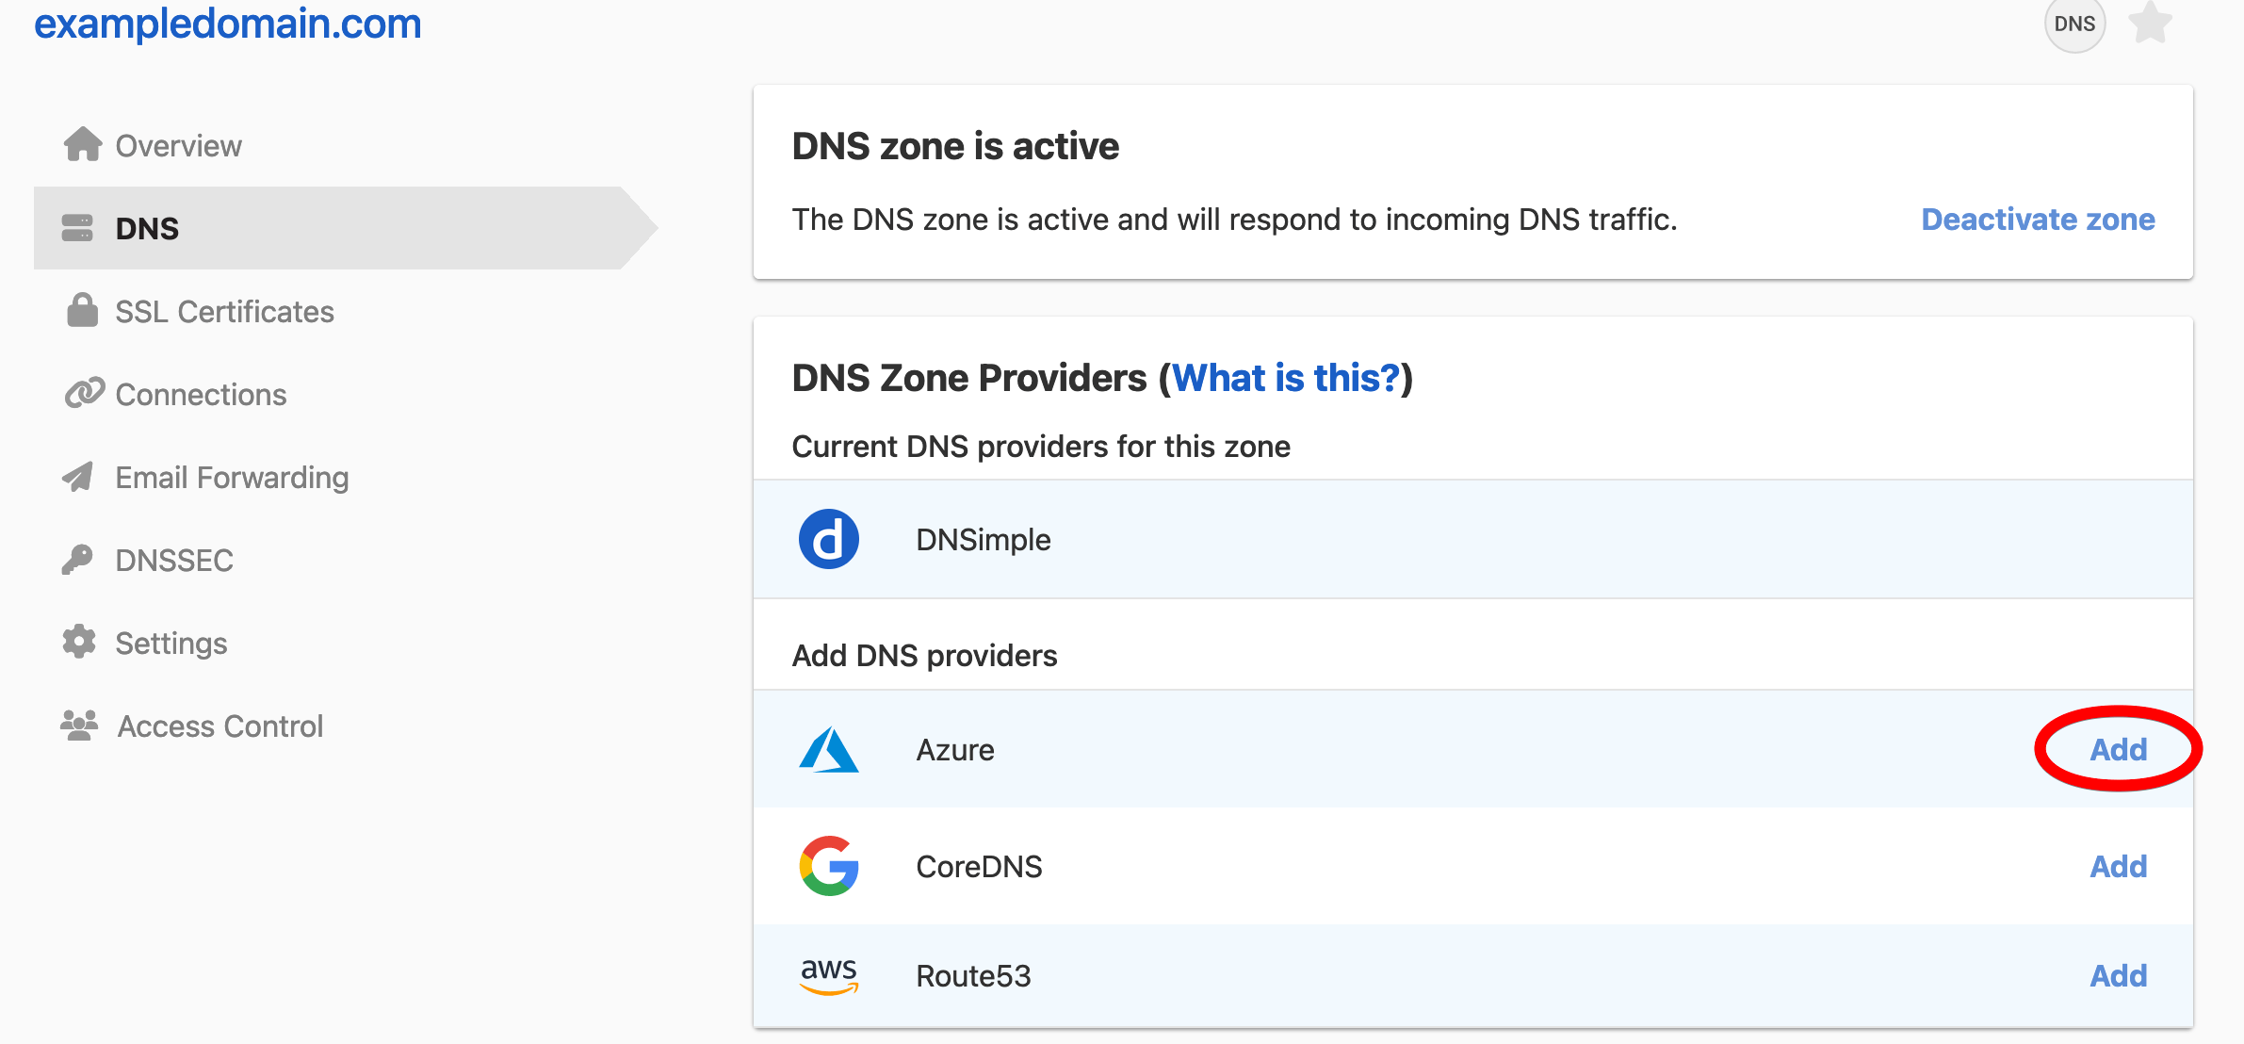The height and width of the screenshot is (1044, 2244).
Task: Click the DNSimple provider logo
Action: click(829, 539)
